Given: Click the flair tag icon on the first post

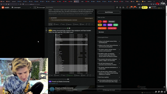Looking at the screenshot, I should [x=86, y=24].
